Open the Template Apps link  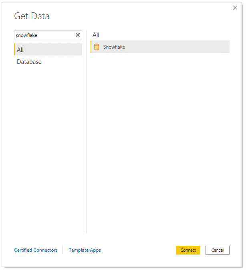click(85, 250)
